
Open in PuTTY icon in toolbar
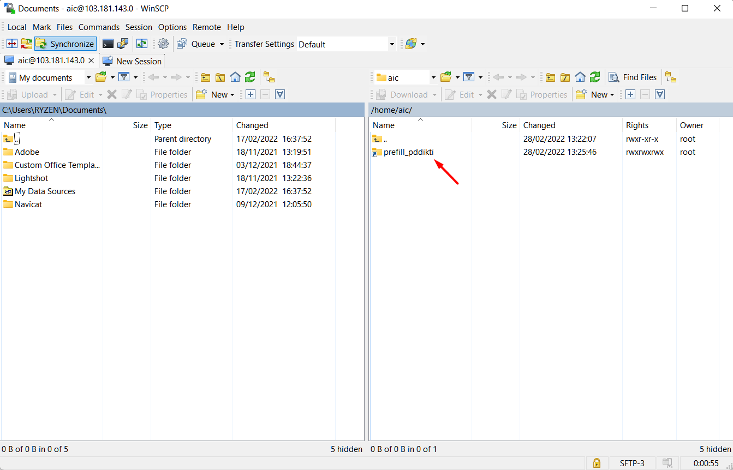[123, 44]
